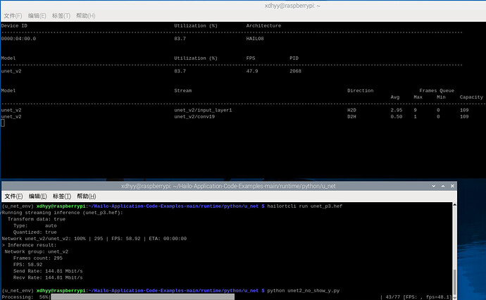This screenshot has height=300, width=486.
Task: Click the command python unet2_no_show_y.py
Action: 304,291
